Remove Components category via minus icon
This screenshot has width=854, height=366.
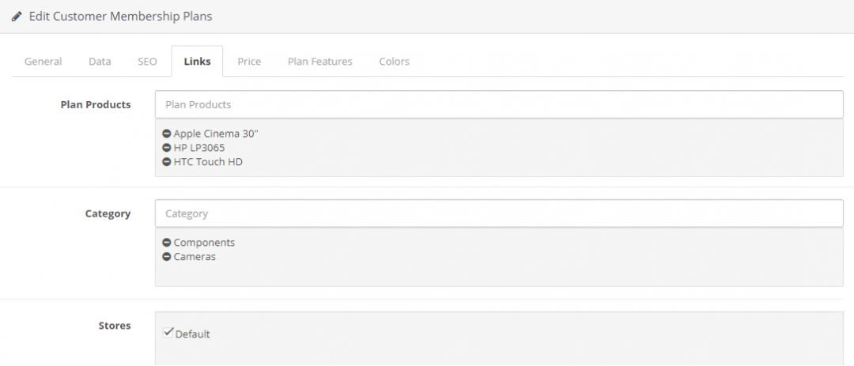(x=167, y=243)
